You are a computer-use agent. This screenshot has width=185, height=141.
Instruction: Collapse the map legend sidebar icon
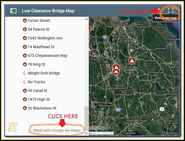pos(13,11)
